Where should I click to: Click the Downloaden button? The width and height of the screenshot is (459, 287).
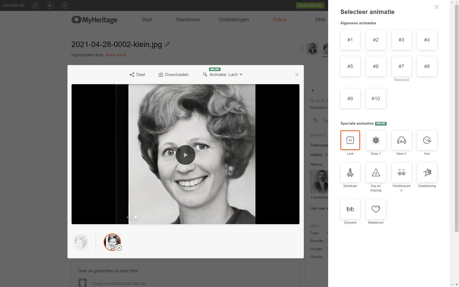tap(173, 75)
